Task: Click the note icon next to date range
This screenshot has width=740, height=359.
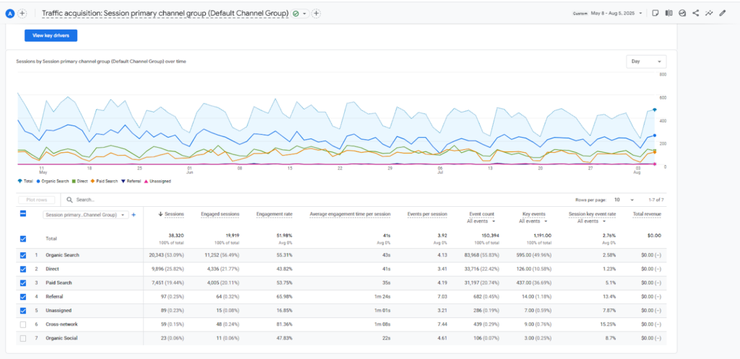Action: [655, 13]
